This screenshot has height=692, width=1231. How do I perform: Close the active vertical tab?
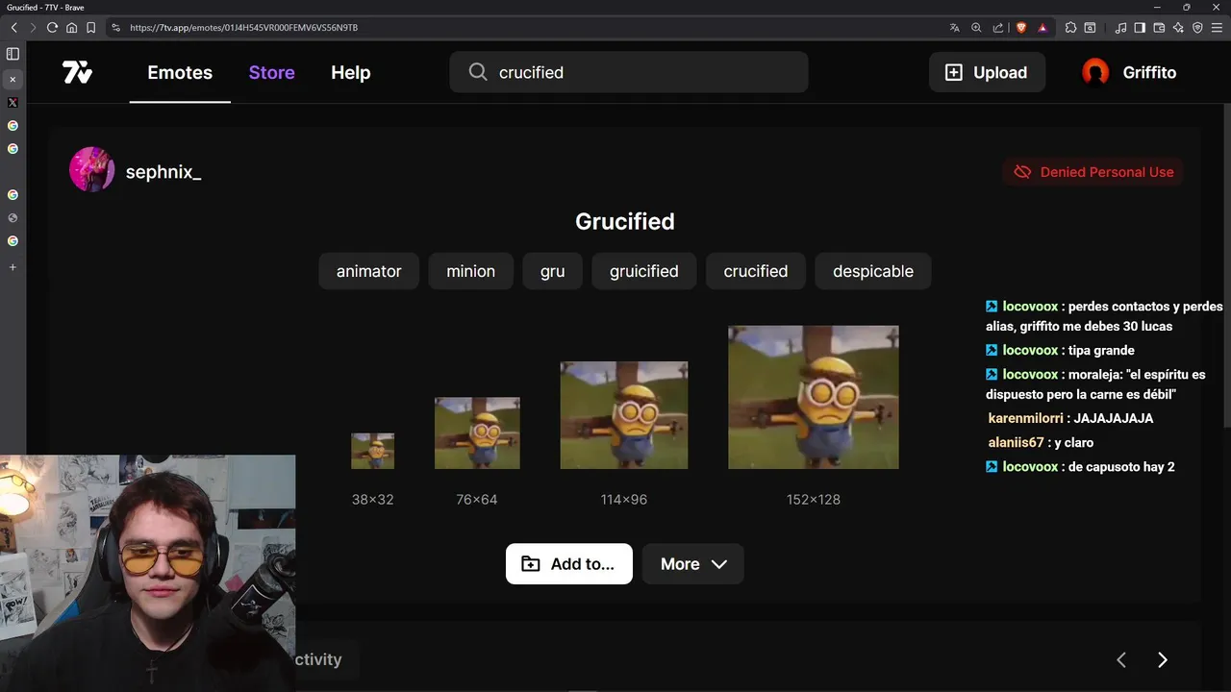pos(13,79)
